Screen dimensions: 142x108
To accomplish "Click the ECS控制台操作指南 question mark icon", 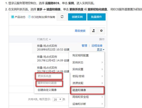I will point(29,17).
